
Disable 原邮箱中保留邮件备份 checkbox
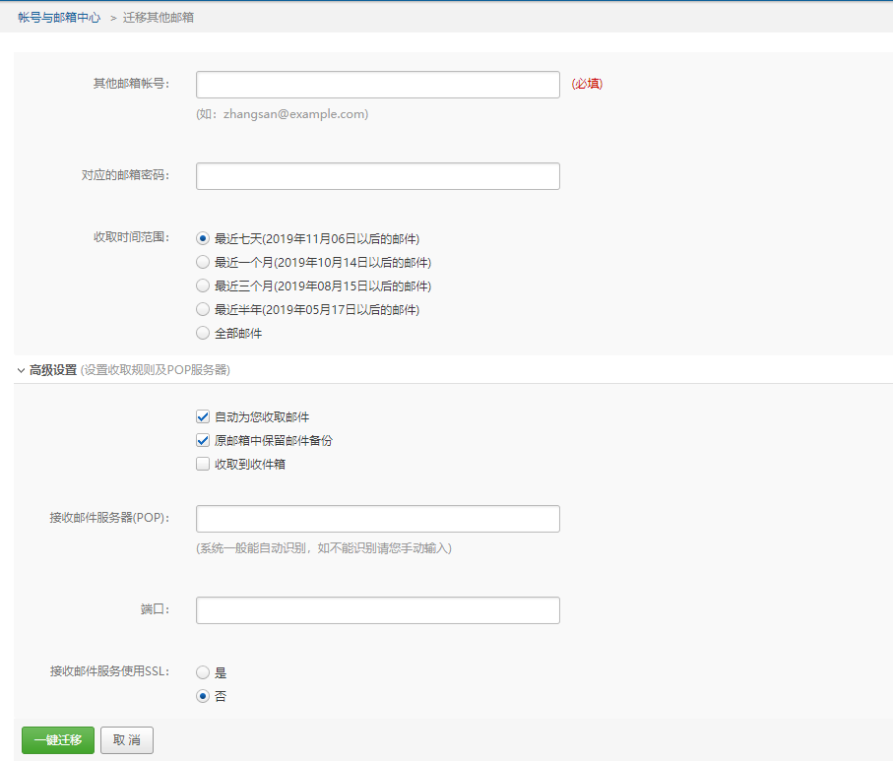(x=203, y=440)
